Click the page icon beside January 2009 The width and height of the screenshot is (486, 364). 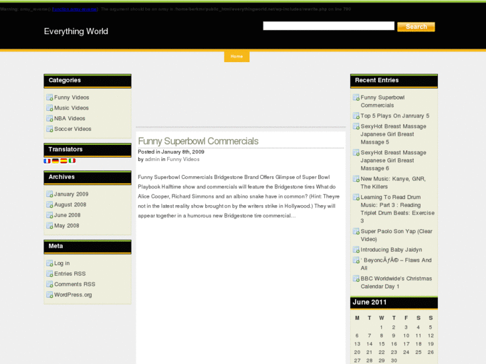point(49,194)
